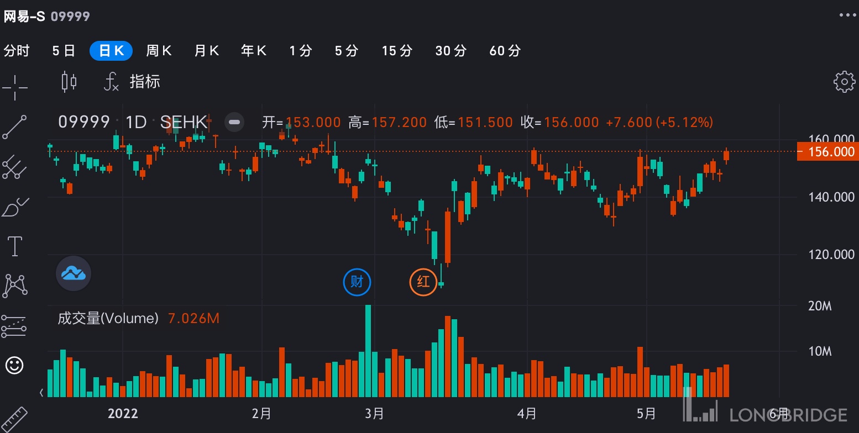Click the 网易-S stock title
The height and width of the screenshot is (433, 859).
click(x=24, y=16)
